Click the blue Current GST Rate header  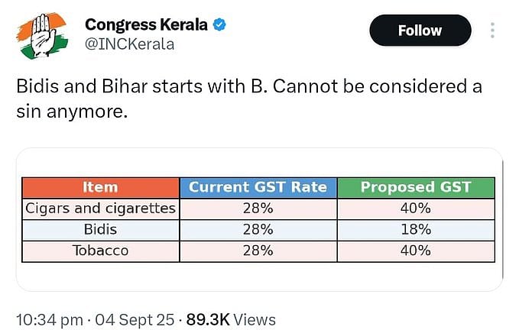258,187
